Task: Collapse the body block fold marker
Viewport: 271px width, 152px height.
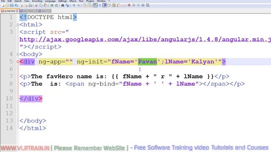Action: pos(18,54)
